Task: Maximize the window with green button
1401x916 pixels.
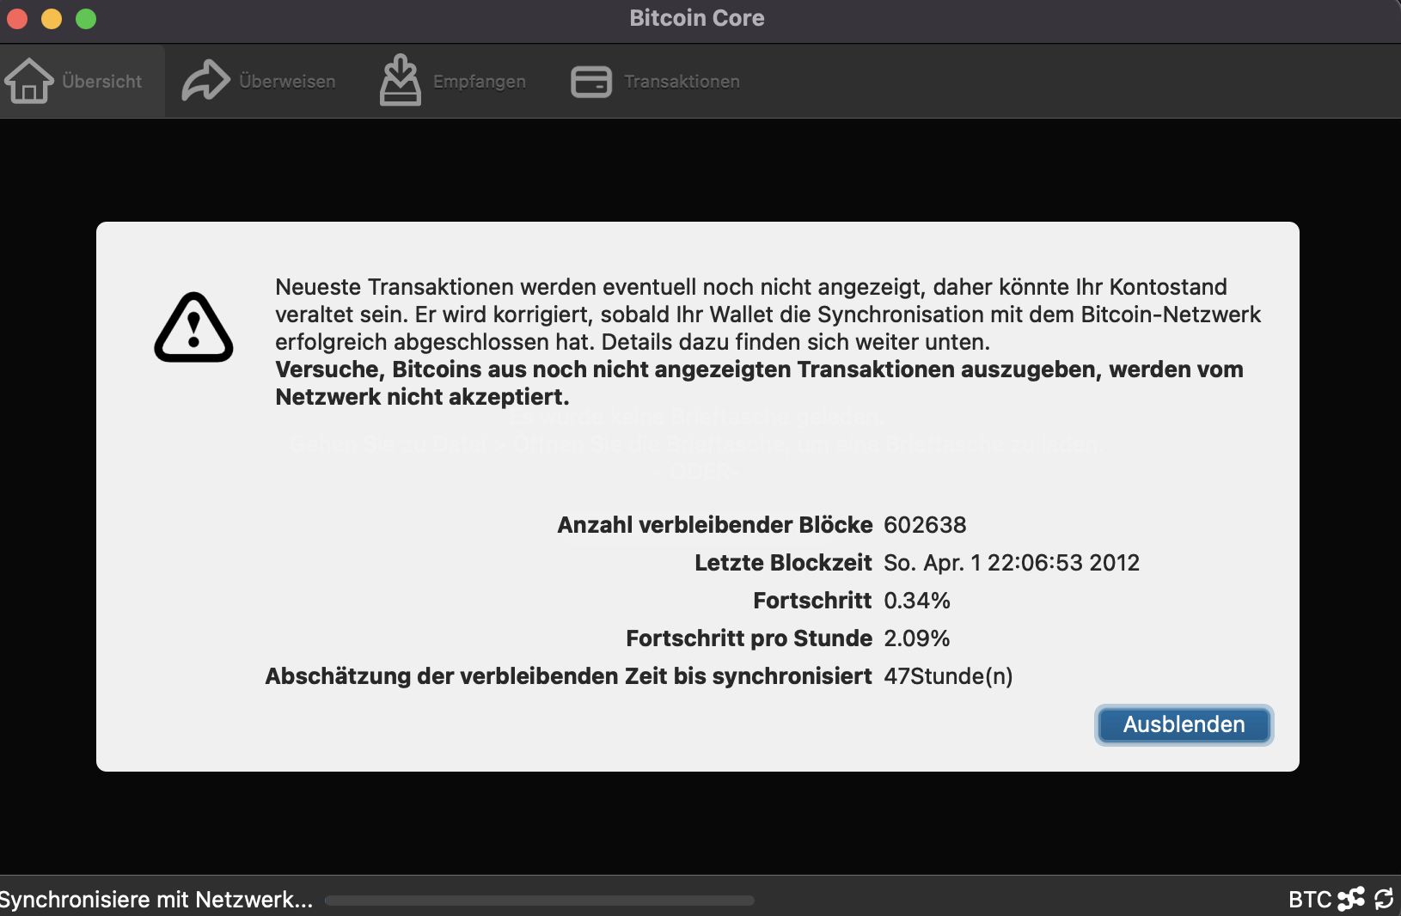Action: tap(86, 18)
